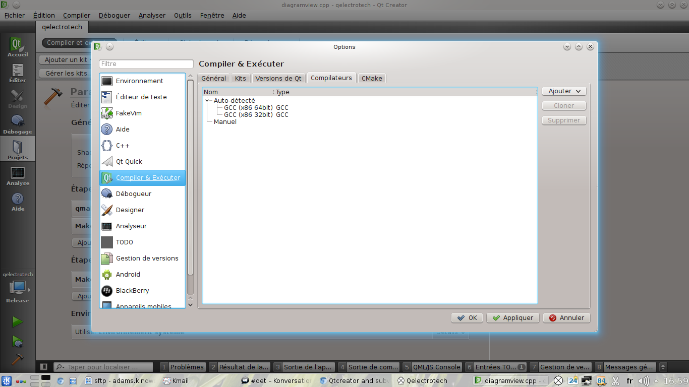Switch to the Kits tab

pos(241,78)
